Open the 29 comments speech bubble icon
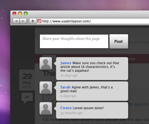Viewport: 149px width, 124px height. 27,98
